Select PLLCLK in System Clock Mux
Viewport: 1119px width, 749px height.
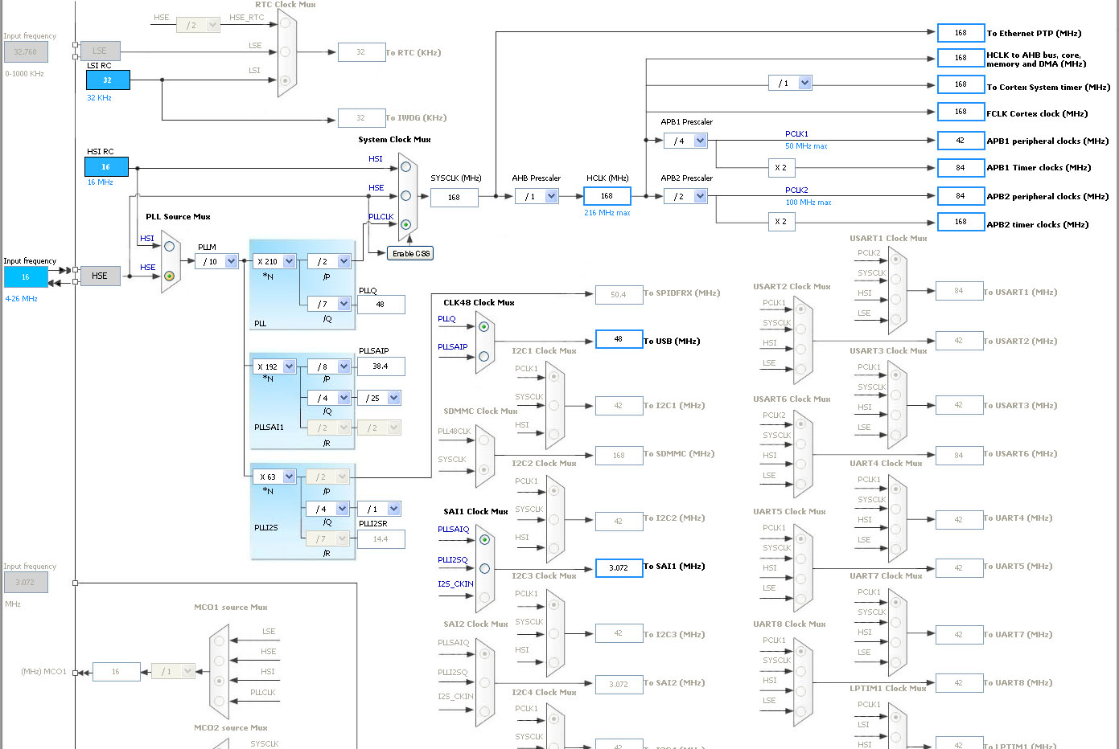point(405,225)
